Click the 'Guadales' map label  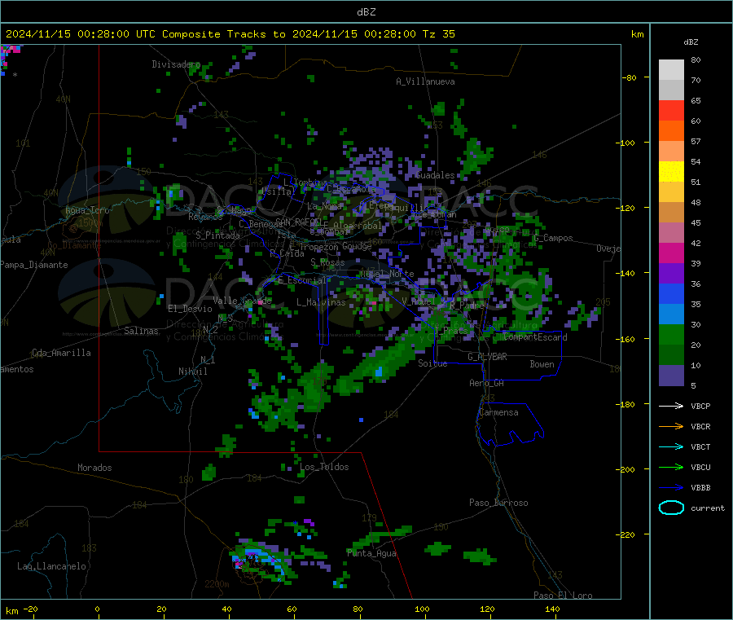(435, 175)
